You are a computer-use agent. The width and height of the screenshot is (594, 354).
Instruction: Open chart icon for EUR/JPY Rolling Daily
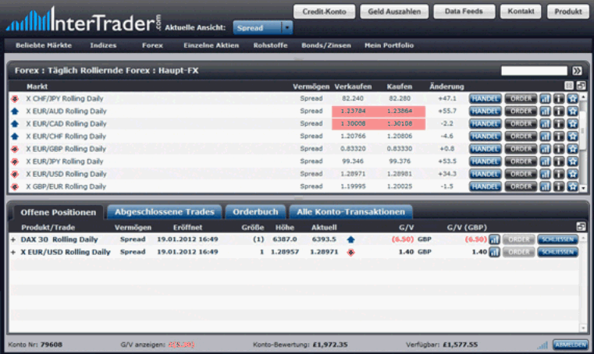545,161
